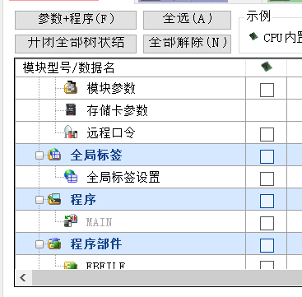Screen dimensions: 302x297
Task: Click the 全局标签设置 globe icon
Action: [71, 177]
